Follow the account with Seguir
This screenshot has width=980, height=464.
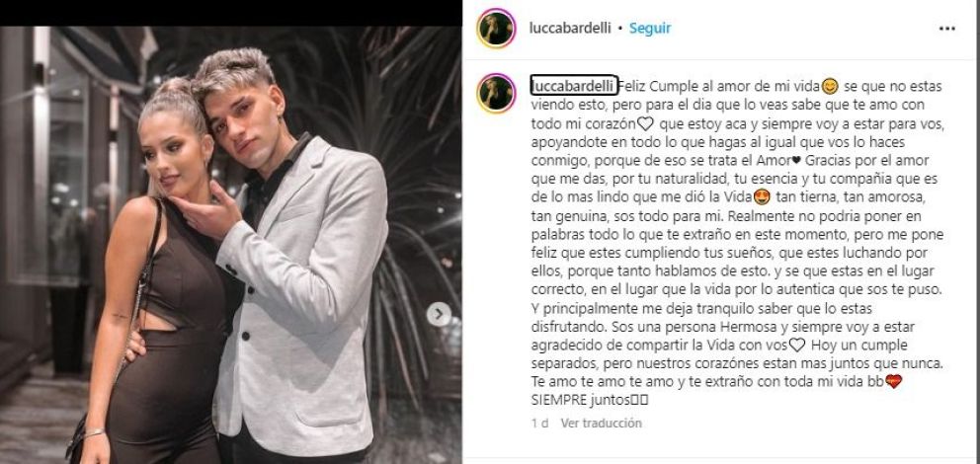point(650,28)
